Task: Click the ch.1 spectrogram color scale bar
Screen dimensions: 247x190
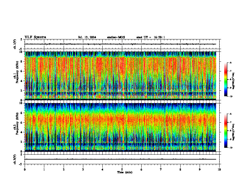Action: click(226, 79)
